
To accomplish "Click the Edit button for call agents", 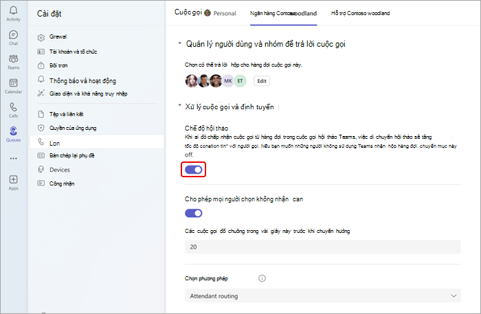I will point(262,81).
